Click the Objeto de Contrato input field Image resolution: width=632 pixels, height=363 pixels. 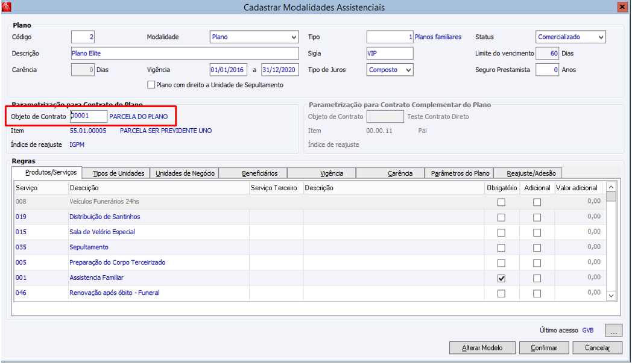click(x=89, y=116)
